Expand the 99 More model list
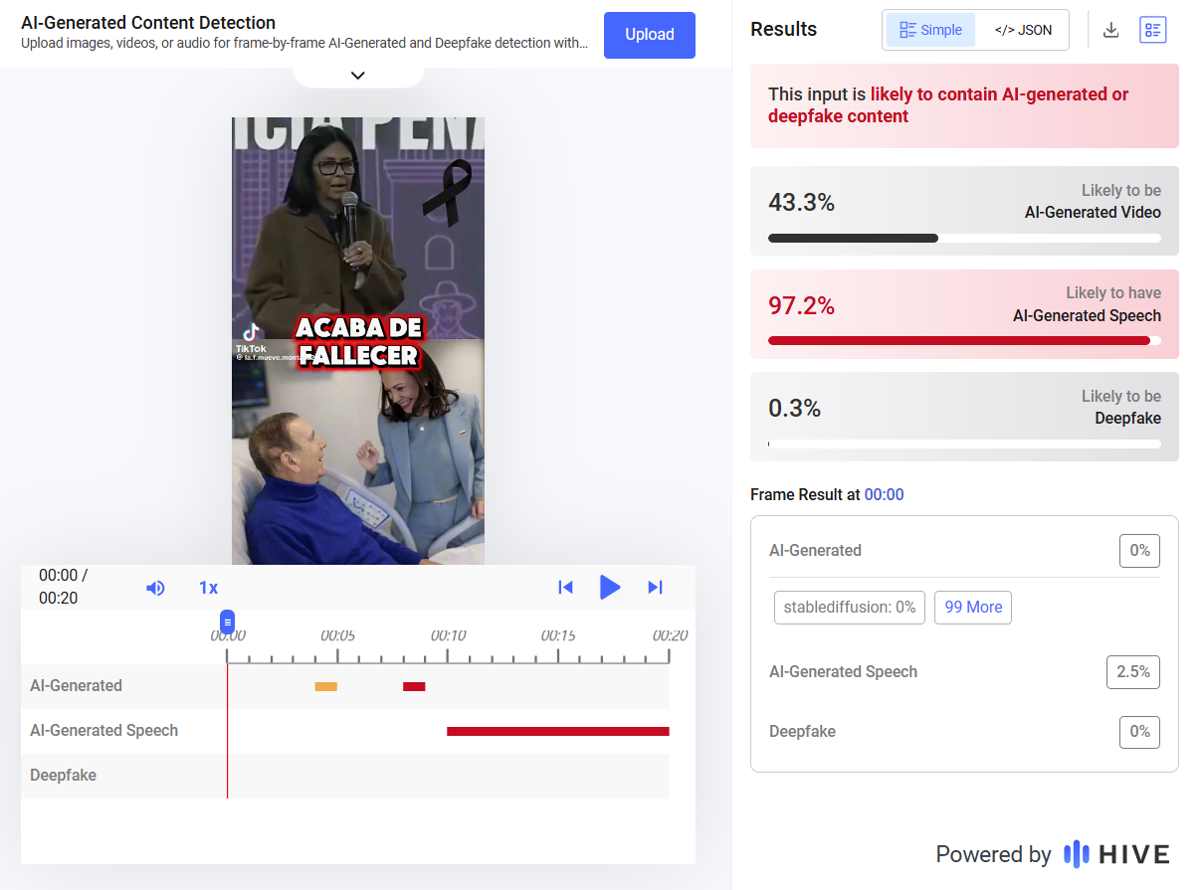 (x=973, y=608)
